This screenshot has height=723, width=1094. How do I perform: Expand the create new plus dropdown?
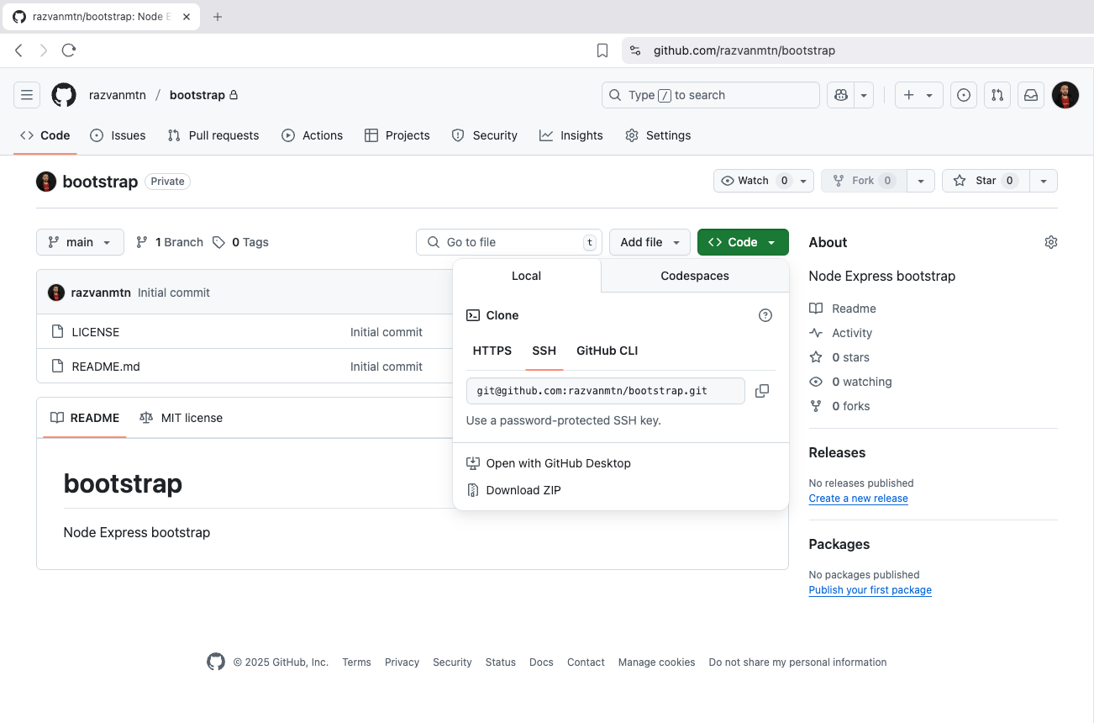click(918, 95)
